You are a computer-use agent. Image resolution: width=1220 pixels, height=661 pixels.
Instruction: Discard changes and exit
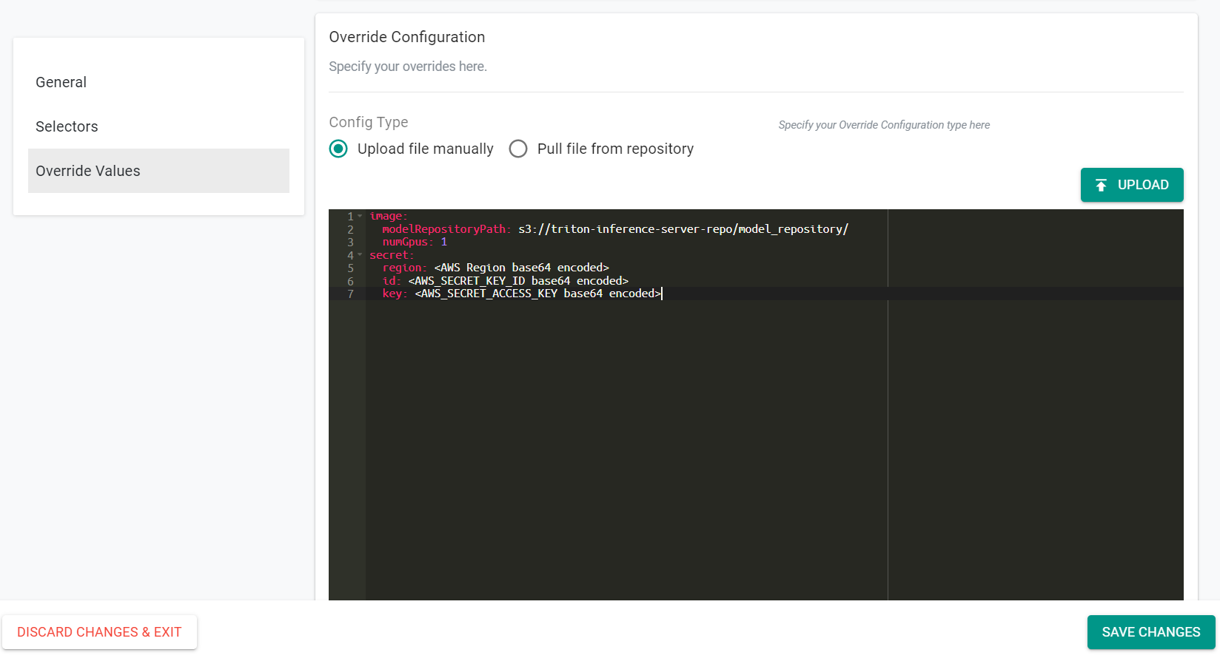pyautogui.click(x=99, y=632)
